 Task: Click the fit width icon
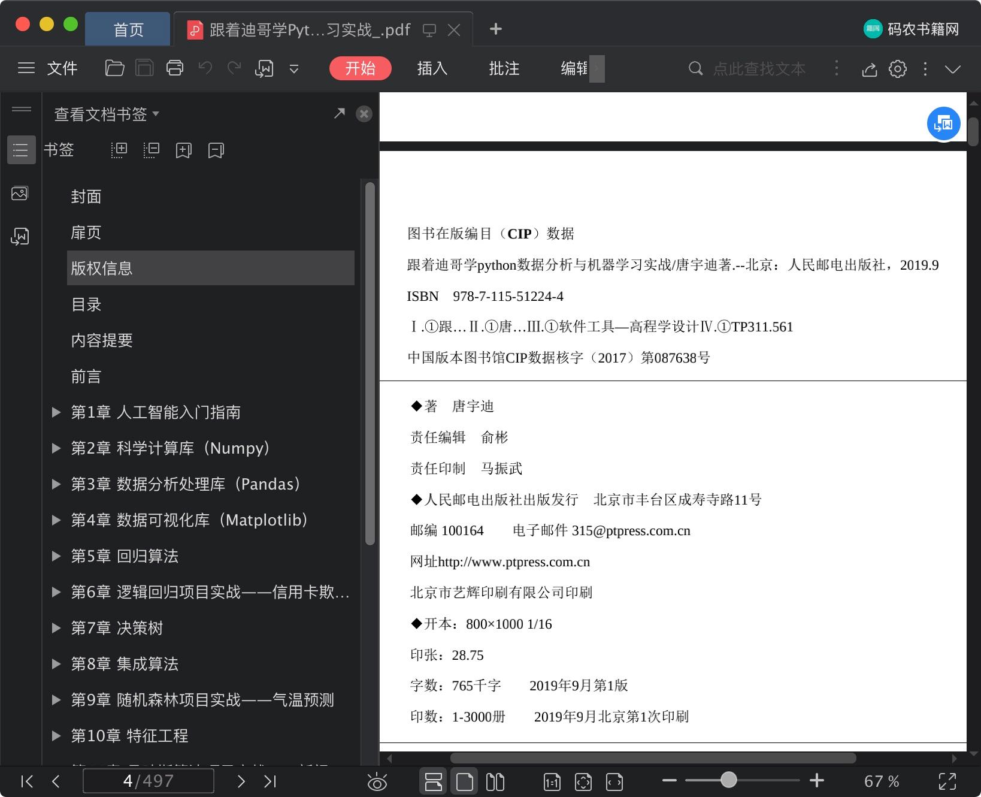(614, 781)
